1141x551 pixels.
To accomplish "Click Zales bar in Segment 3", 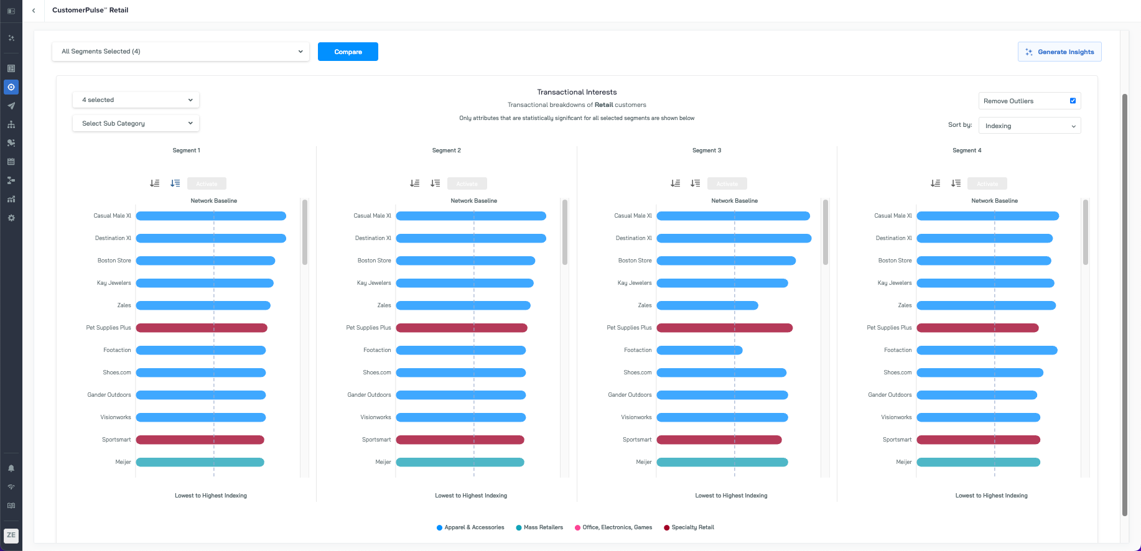I will [707, 305].
